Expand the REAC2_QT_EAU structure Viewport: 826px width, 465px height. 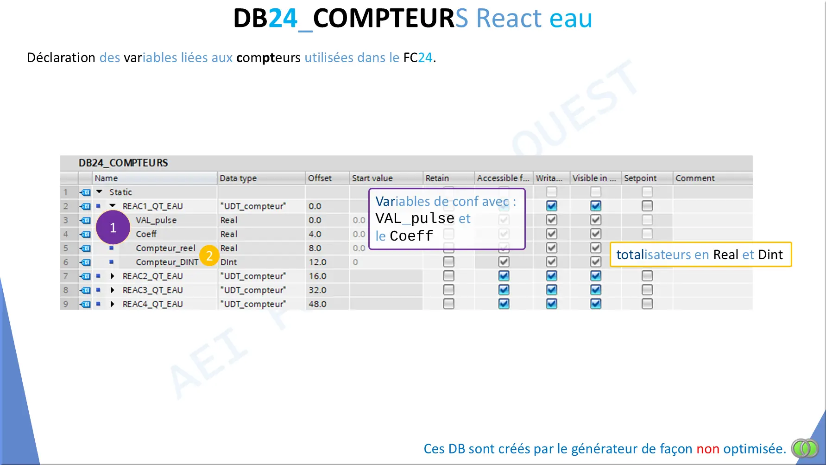112,276
